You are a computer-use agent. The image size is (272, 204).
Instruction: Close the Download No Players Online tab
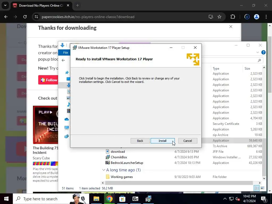(68, 5)
